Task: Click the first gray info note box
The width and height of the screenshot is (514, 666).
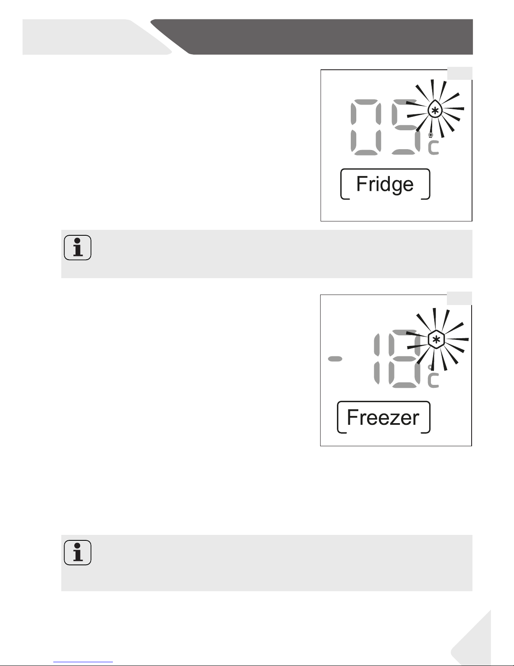Action: 267,254
